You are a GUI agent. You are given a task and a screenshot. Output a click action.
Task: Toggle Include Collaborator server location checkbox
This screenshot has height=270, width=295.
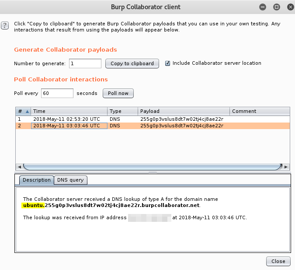[x=167, y=63]
